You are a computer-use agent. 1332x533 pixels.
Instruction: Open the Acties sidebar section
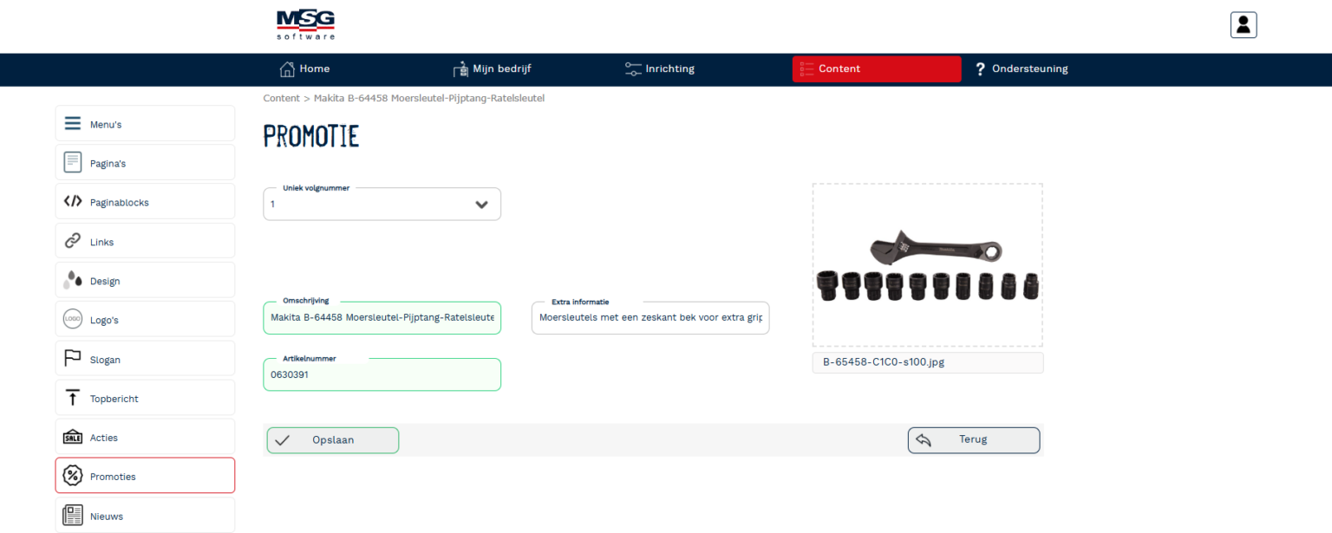145,437
